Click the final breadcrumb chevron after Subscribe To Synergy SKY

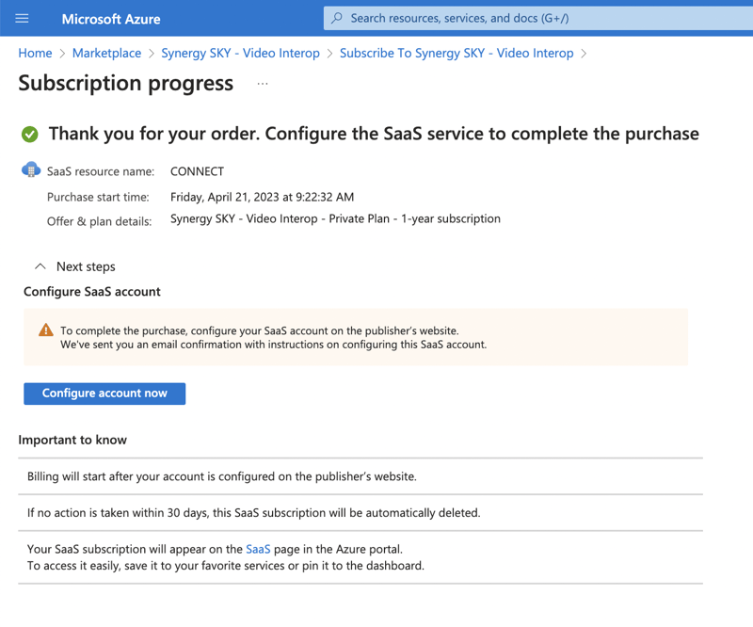584,54
